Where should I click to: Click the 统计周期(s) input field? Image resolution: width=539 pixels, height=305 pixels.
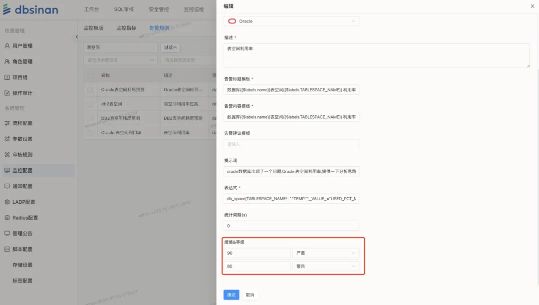coord(291,226)
